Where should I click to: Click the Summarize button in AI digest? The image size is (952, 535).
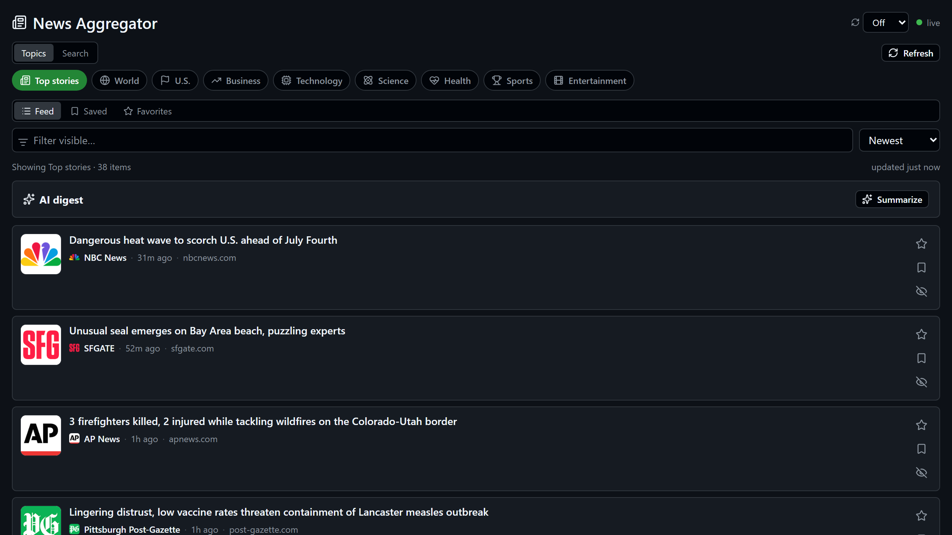click(892, 200)
